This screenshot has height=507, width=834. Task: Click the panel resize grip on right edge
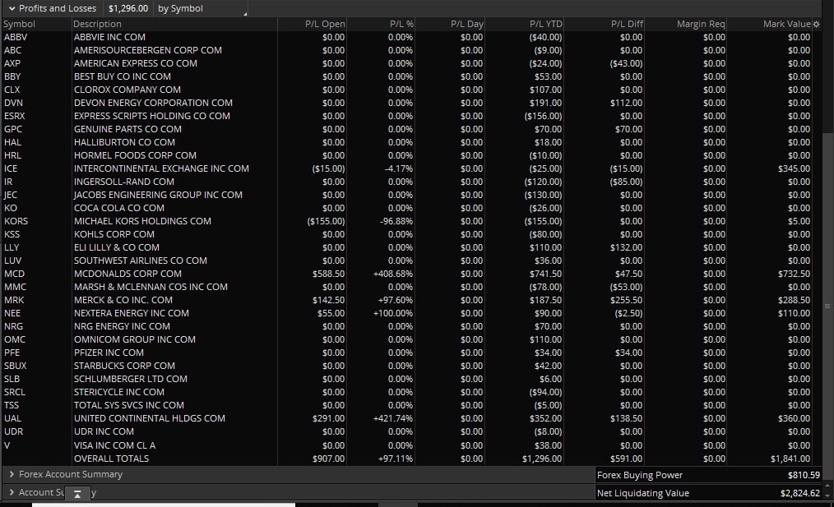[x=827, y=307]
